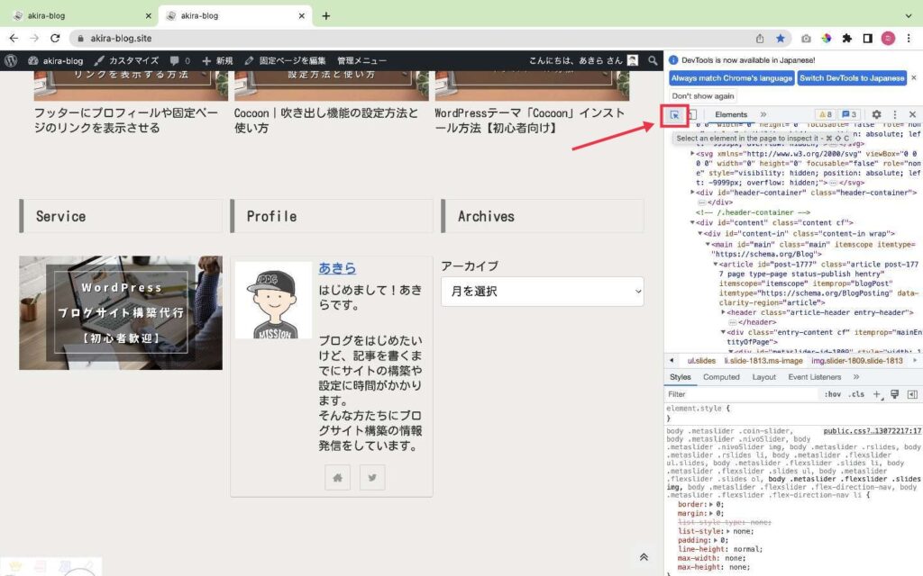Switch to the Layout tab
This screenshot has height=576, width=923.
(764, 377)
